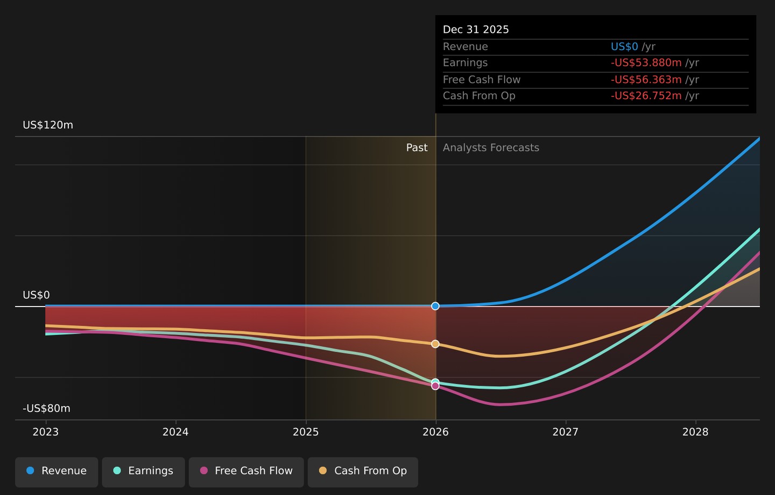
Task: Click the Past section label
Action: point(417,148)
